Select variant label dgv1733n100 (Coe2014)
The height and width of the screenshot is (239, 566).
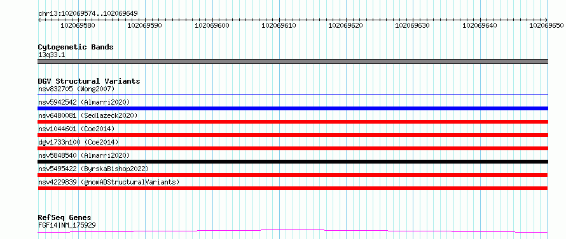[78, 142]
